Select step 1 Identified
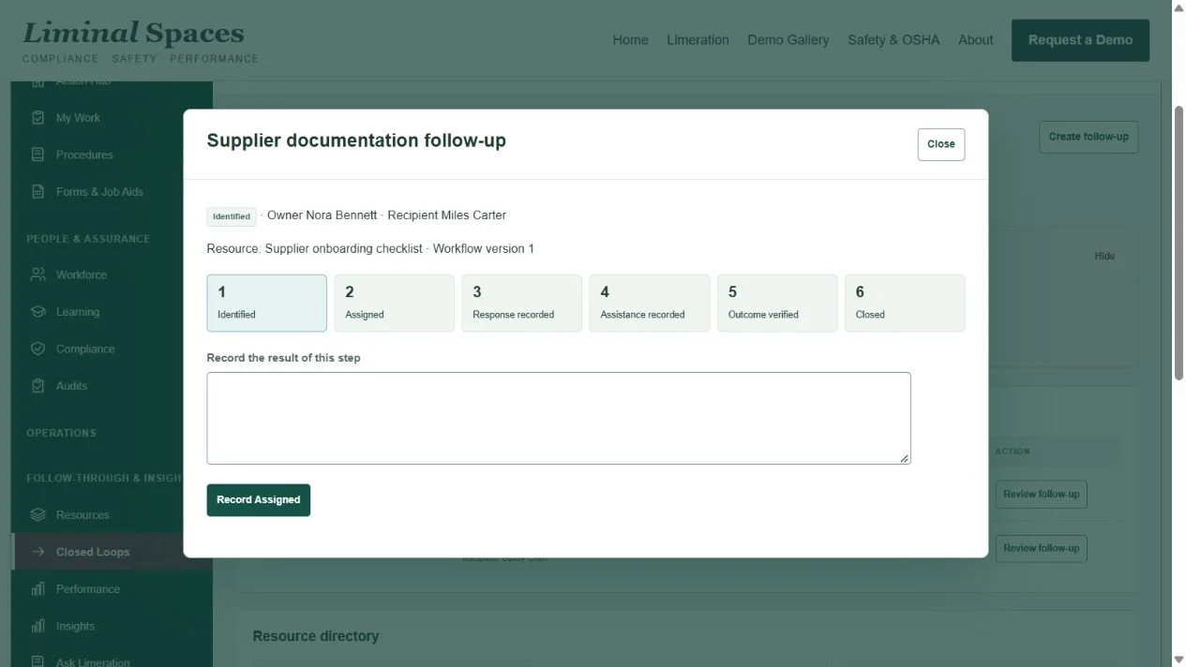1186x667 pixels. [x=267, y=303]
